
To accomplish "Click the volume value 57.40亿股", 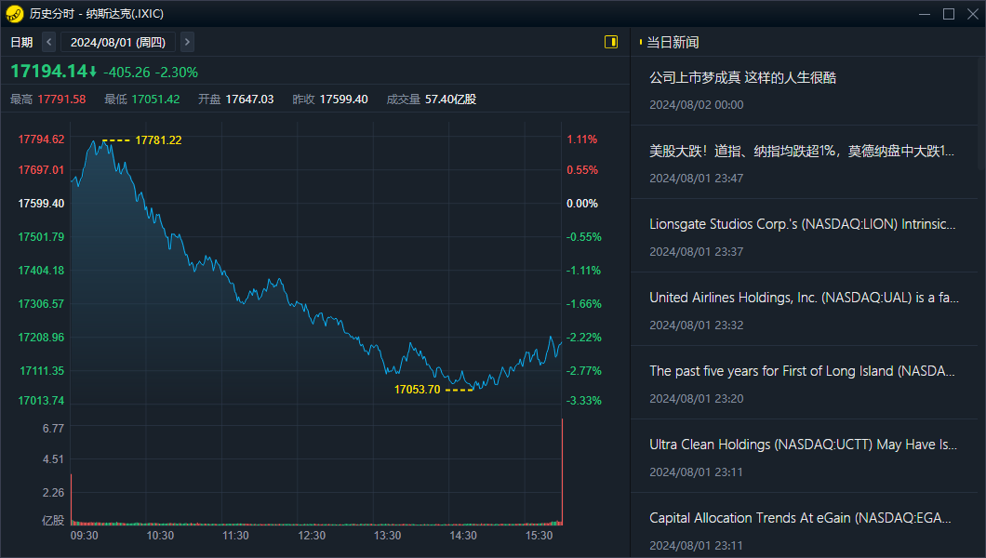I will 450,100.
